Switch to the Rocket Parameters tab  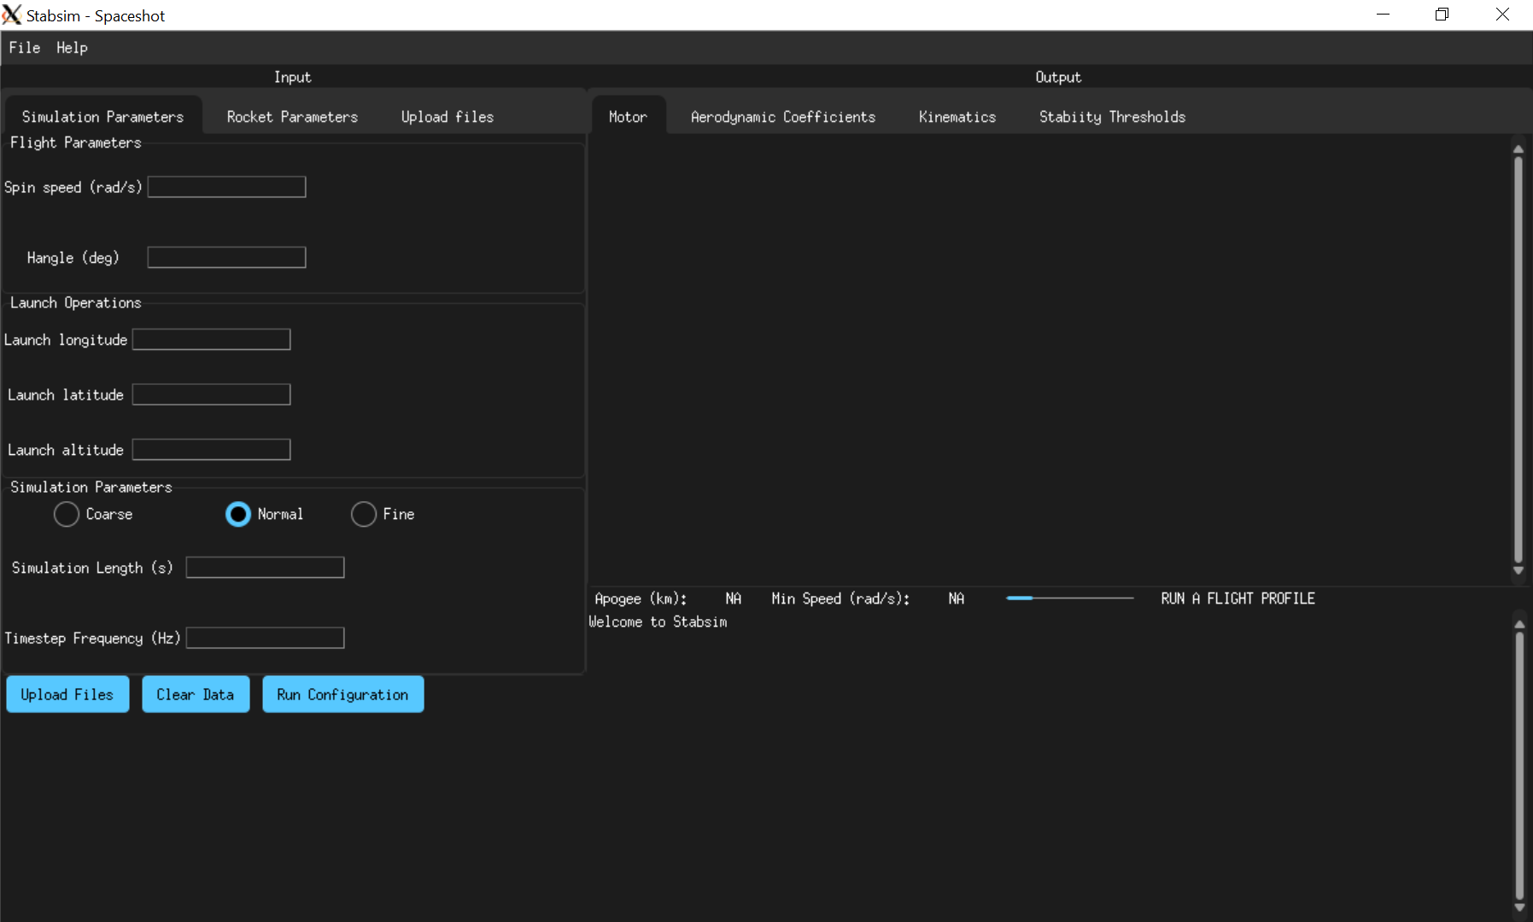click(292, 117)
